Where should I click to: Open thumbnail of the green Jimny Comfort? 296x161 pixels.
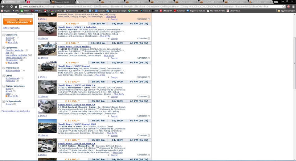click(47, 66)
